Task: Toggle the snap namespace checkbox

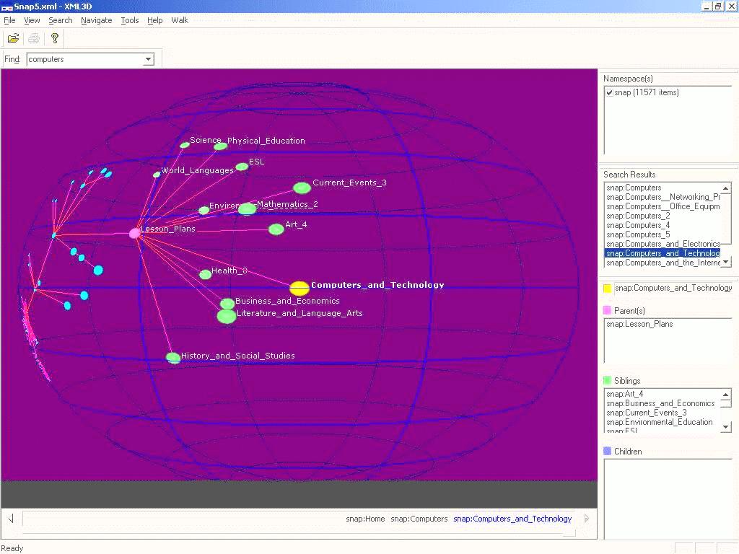Action: coord(610,92)
